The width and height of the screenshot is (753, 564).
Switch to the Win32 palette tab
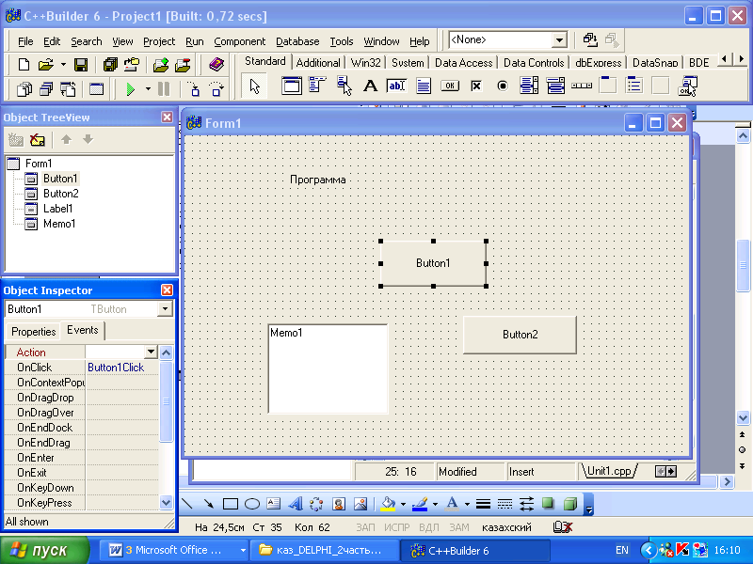coord(365,63)
